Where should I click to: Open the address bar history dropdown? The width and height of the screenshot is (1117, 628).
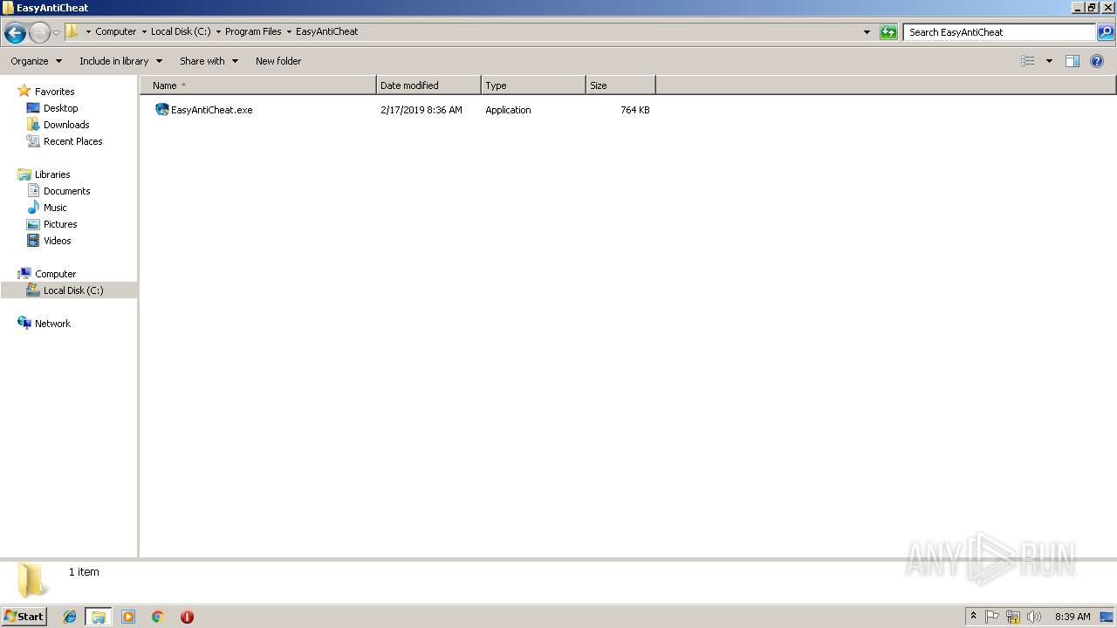coord(867,32)
